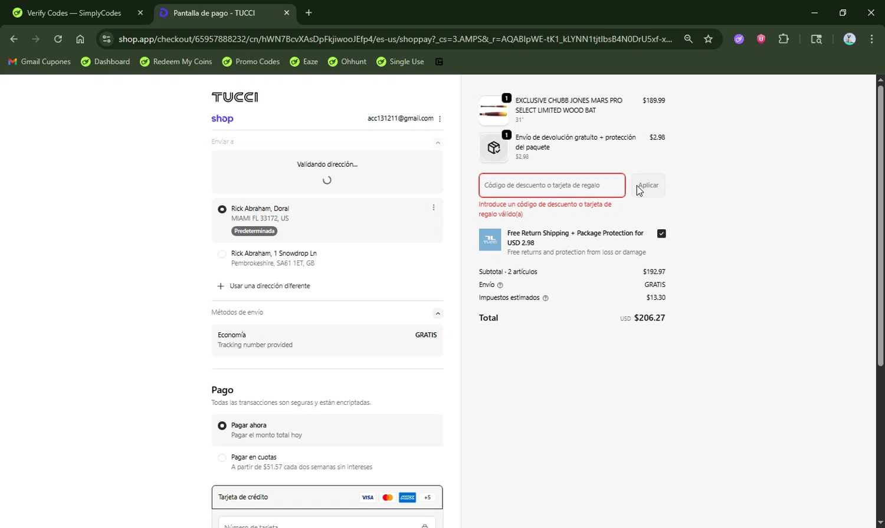Viewport: 885px width, 528px height.
Task: Open the browser home page
Action: [80, 39]
